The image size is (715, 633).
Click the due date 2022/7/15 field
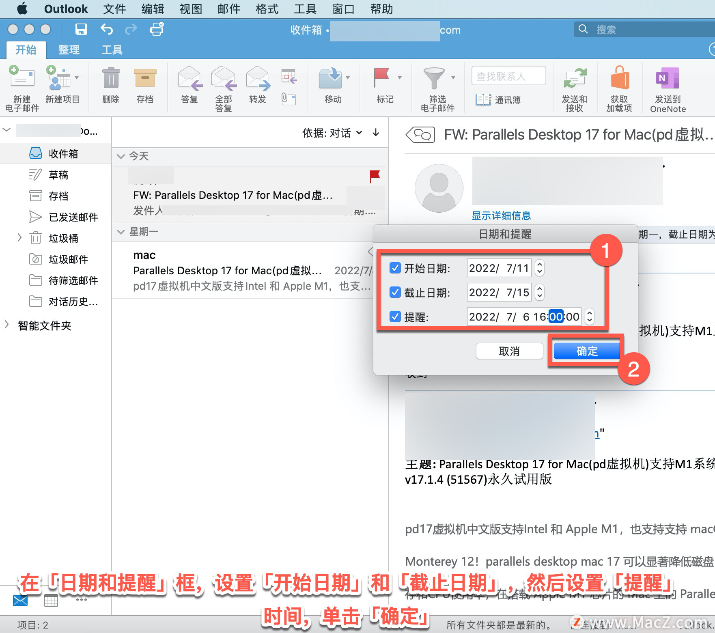pyautogui.click(x=500, y=293)
